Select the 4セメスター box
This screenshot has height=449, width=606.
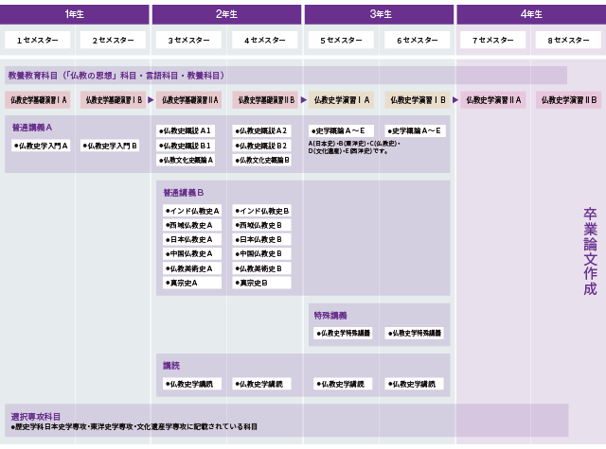coord(265,40)
